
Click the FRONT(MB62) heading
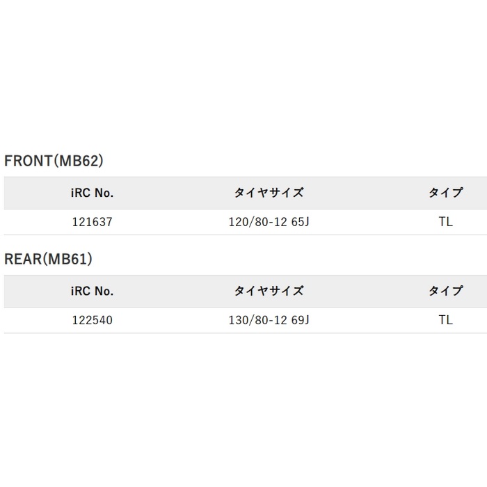click(54, 161)
